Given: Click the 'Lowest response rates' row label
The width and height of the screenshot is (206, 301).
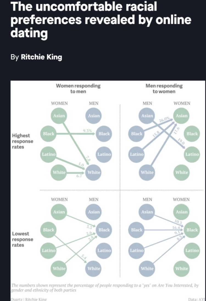Looking at the screenshot, I should (x=22, y=239).
